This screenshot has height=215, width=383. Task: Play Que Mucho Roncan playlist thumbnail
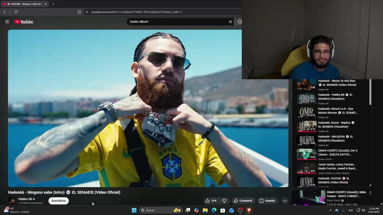click(x=306, y=112)
